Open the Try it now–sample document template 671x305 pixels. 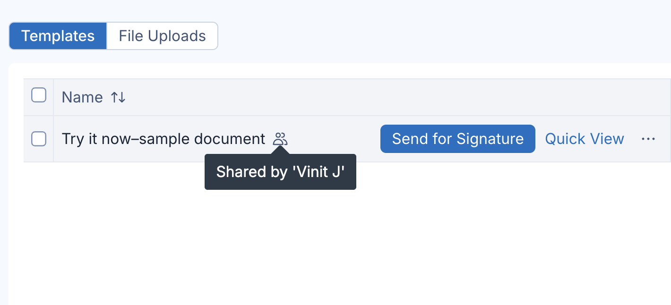pyautogui.click(x=163, y=139)
